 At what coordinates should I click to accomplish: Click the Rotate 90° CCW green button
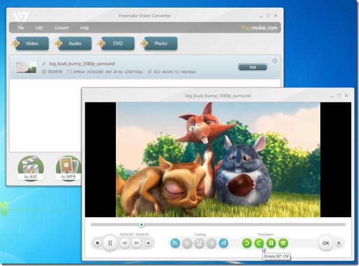coord(247,243)
